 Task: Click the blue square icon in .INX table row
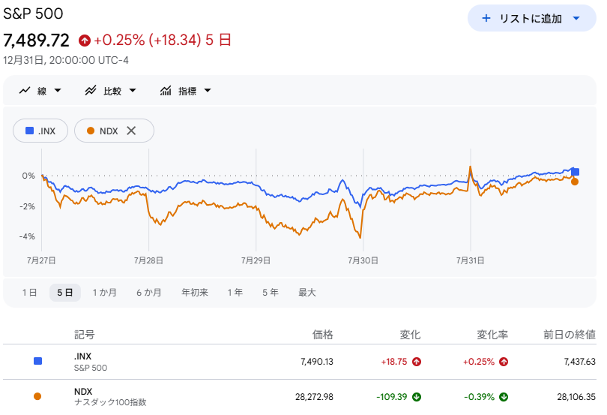pyautogui.click(x=37, y=361)
